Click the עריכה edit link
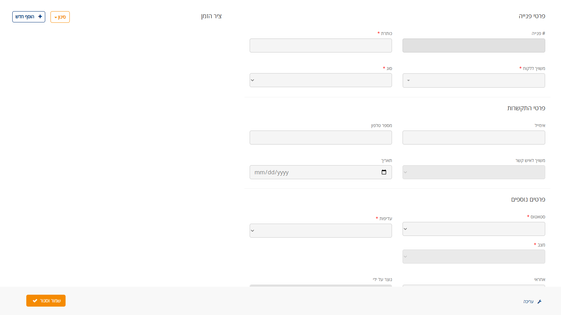The width and height of the screenshot is (561, 315). pos(528,302)
